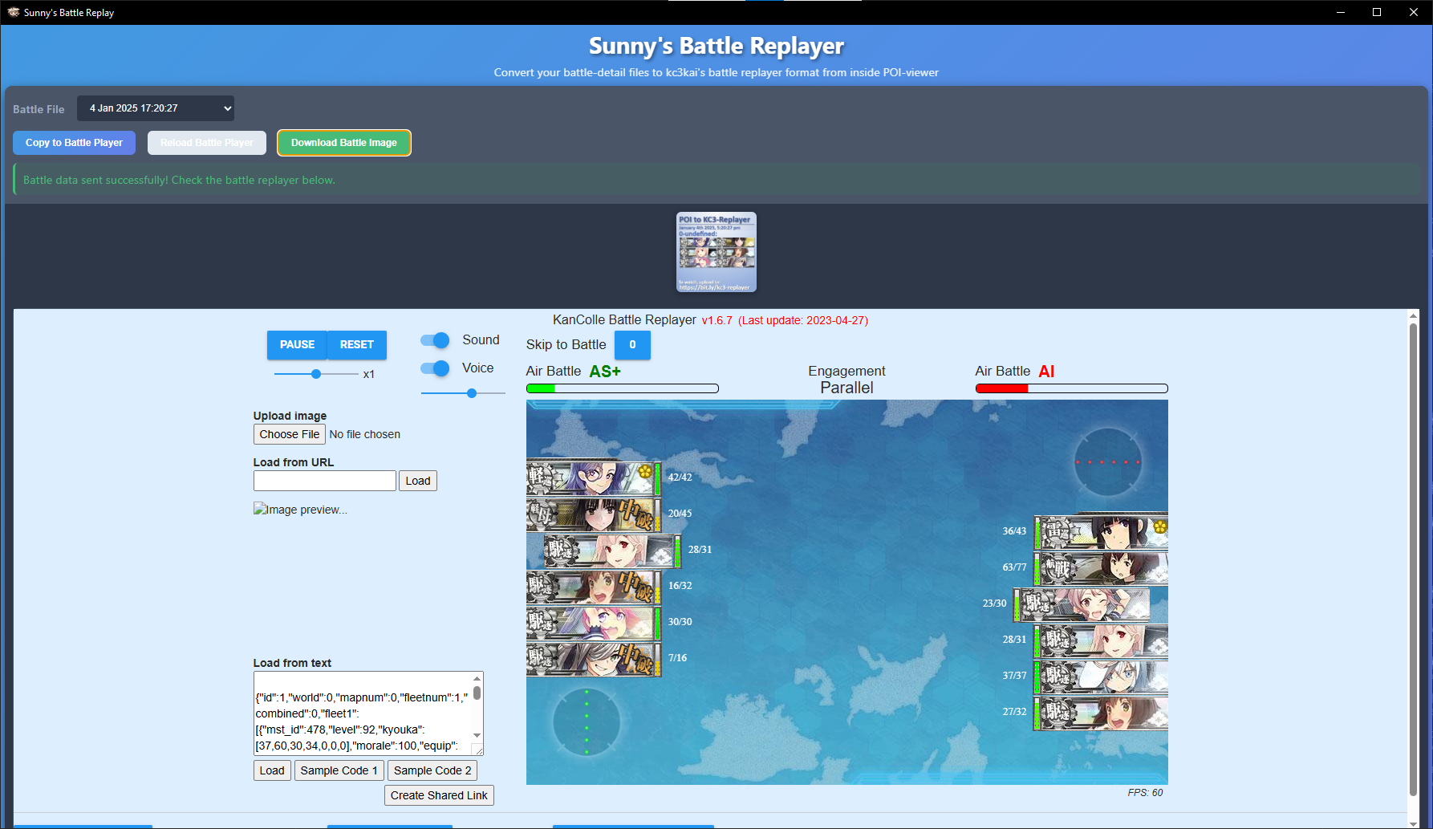The height and width of the screenshot is (829, 1433).
Task: Click the enemy carrier portrait showing 63/77 HP
Action: (x=1099, y=567)
